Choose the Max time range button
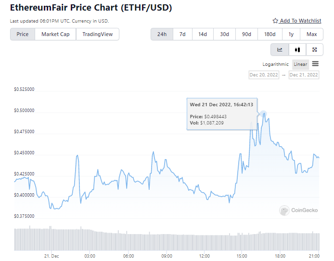This screenshot has height=261, width=334. coord(311,34)
